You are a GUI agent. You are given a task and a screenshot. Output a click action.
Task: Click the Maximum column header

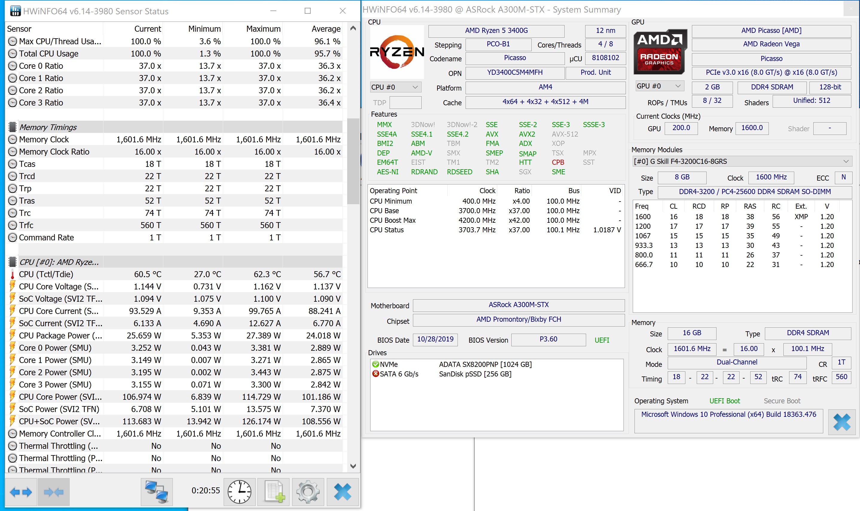[x=263, y=29]
